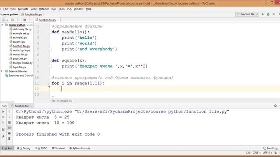Start debugging with the green bug icon

(x=268, y=14)
